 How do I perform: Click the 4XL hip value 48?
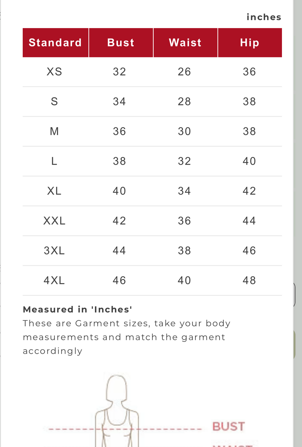click(249, 280)
